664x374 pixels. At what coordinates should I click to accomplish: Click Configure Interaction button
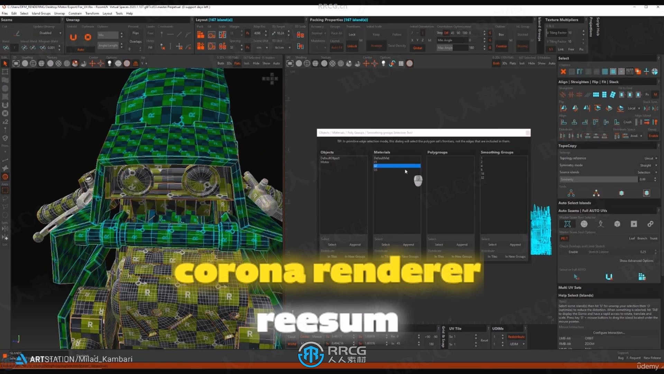609,332
